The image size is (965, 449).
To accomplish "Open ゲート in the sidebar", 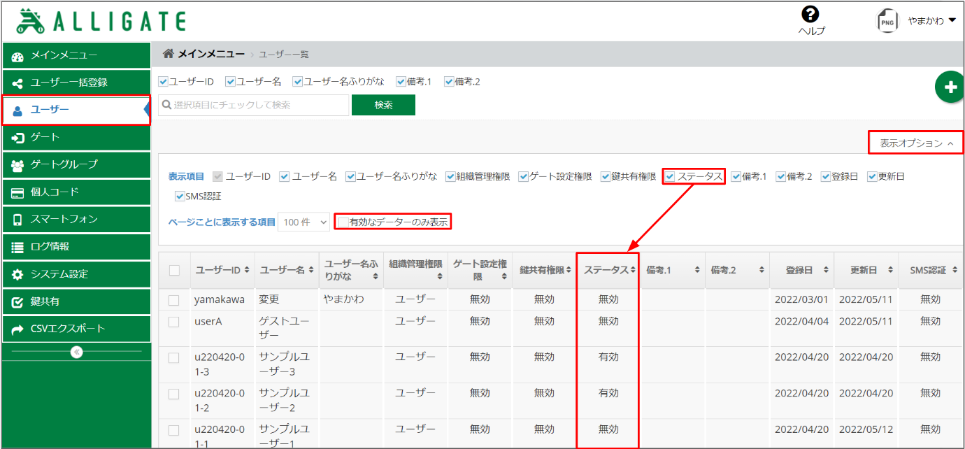I will coord(76,138).
